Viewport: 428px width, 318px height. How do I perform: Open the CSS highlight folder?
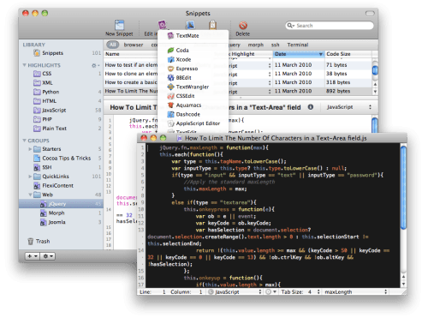point(37,74)
